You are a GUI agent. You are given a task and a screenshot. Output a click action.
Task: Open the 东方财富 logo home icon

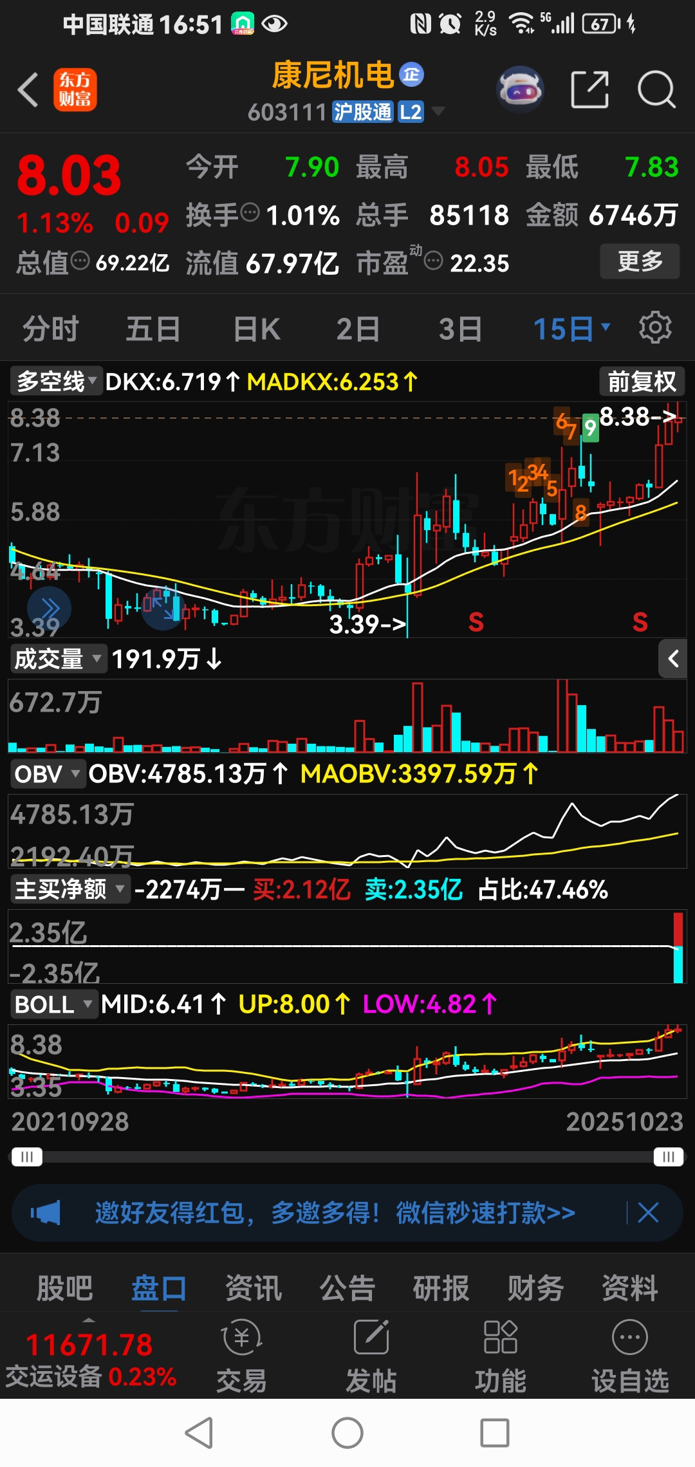click(75, 89)
